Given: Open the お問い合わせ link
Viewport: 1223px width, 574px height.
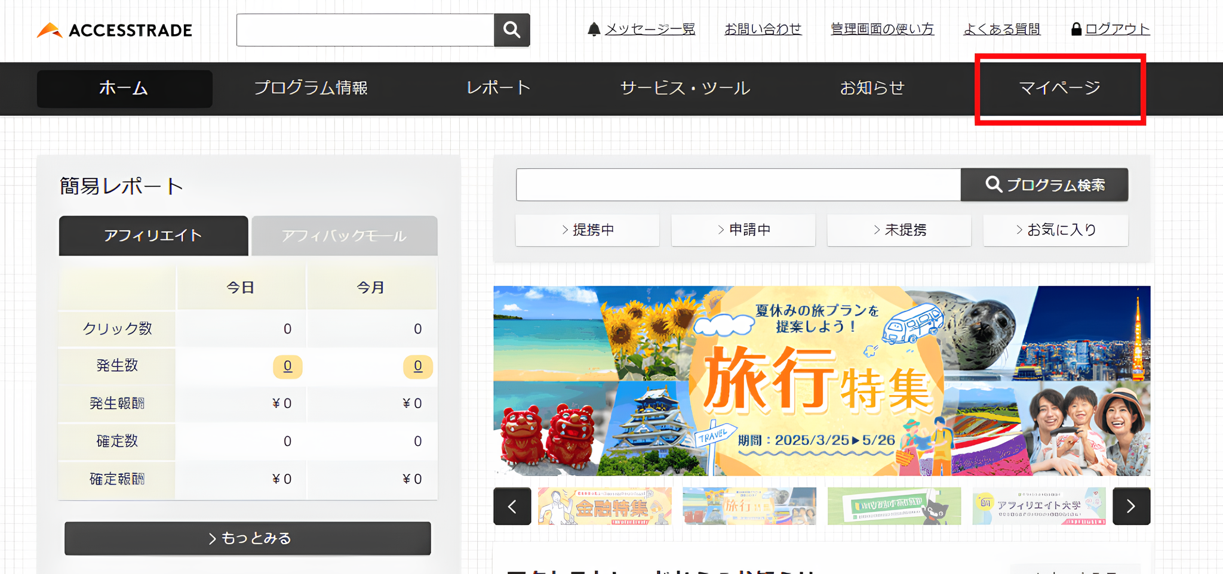Looking at the screenshot, I should [763, 29].
